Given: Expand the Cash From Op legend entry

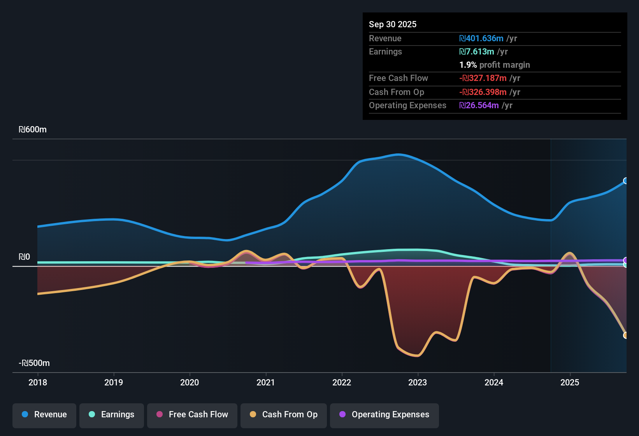Looking at the screenshot, I should pos(283,415).
